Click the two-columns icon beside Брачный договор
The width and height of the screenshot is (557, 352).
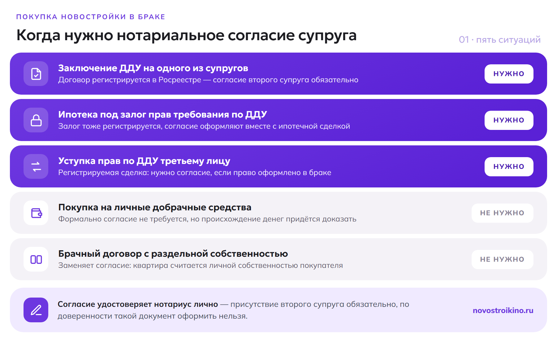pos(36,259)
